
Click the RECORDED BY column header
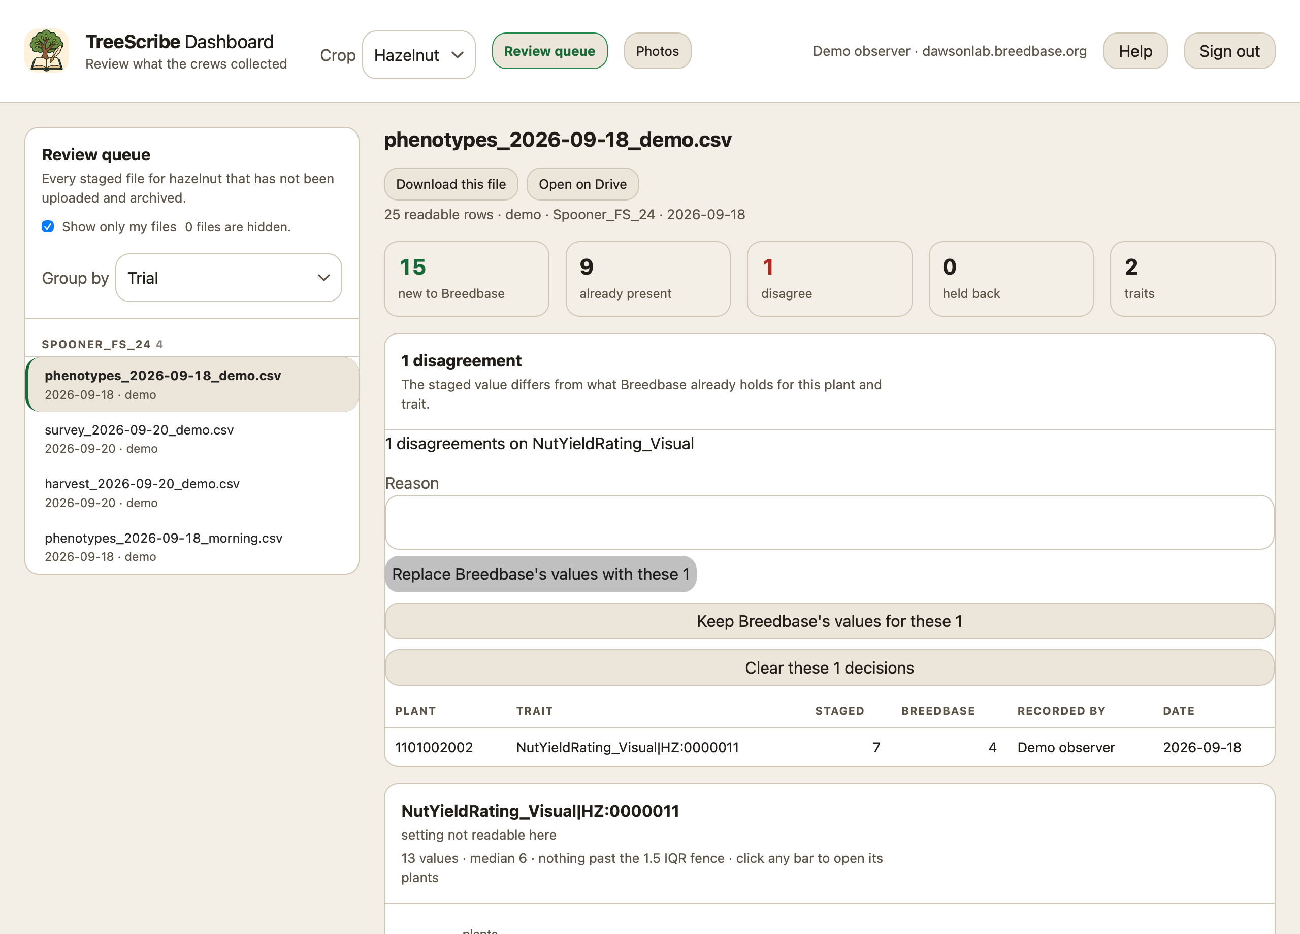(x=1061, y=711)
